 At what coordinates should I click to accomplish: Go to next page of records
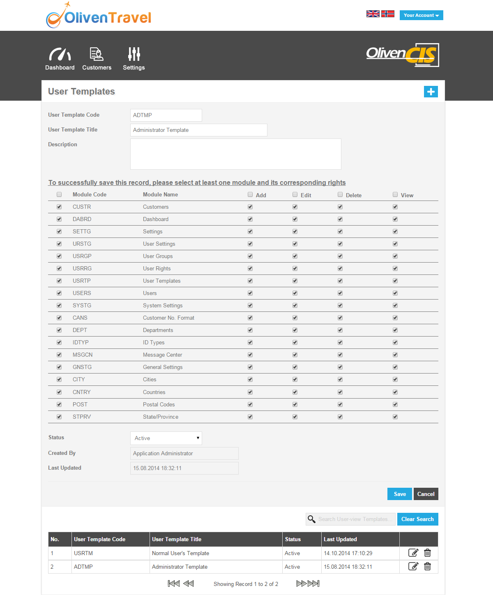click(302, 583)
